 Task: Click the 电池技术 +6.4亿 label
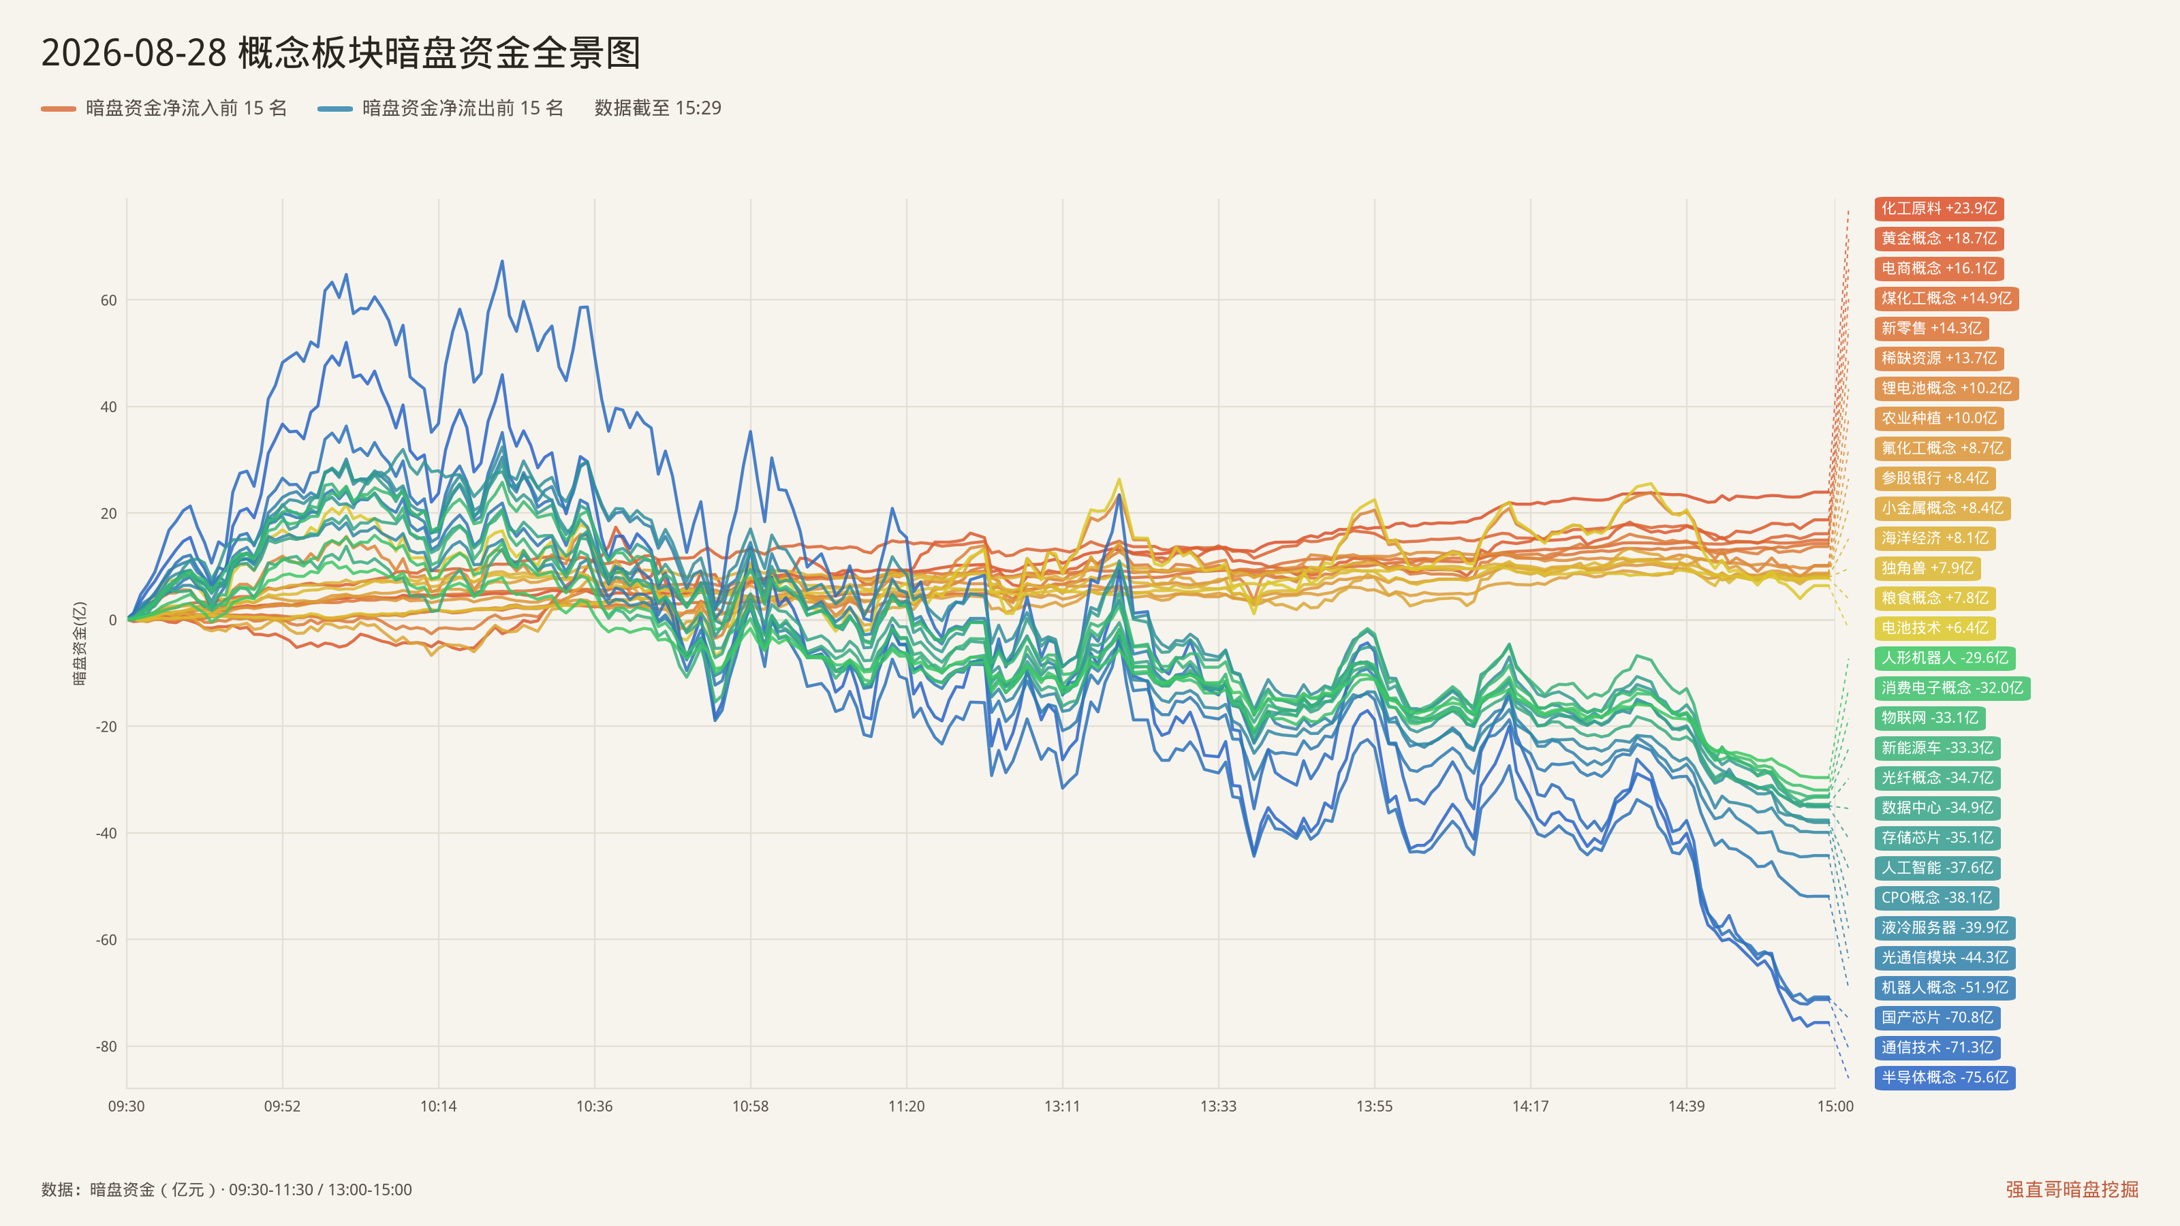coord(1935,628)
